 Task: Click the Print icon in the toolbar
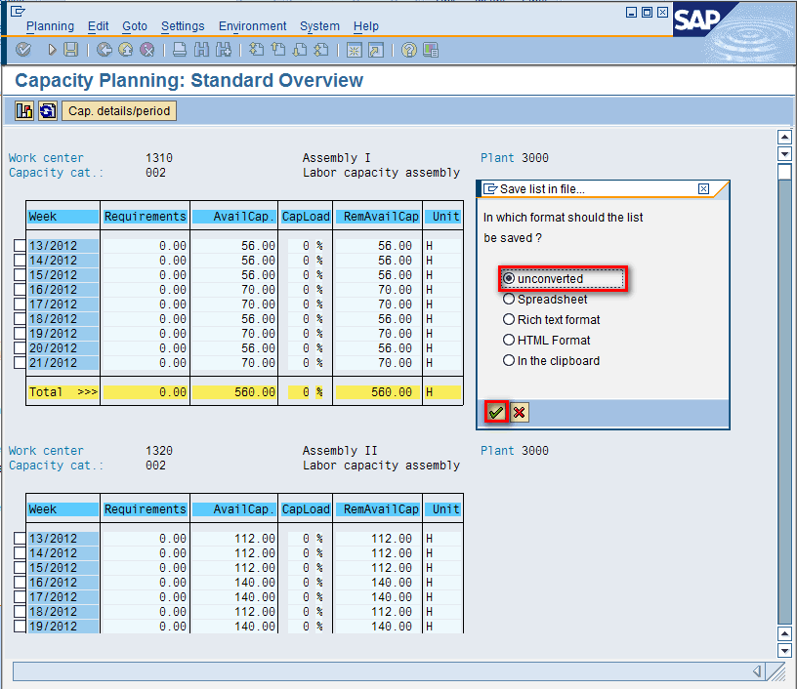(x=180, y=50)
